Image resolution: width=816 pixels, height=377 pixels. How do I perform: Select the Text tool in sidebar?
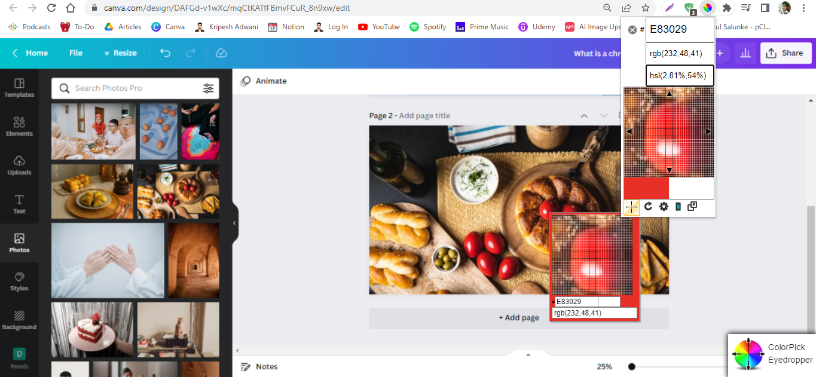(x=19, y=204)
